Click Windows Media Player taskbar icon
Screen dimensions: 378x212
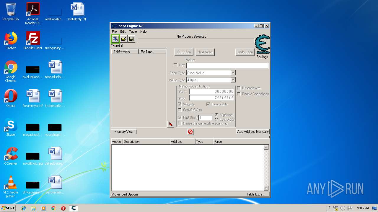(43, 208)
